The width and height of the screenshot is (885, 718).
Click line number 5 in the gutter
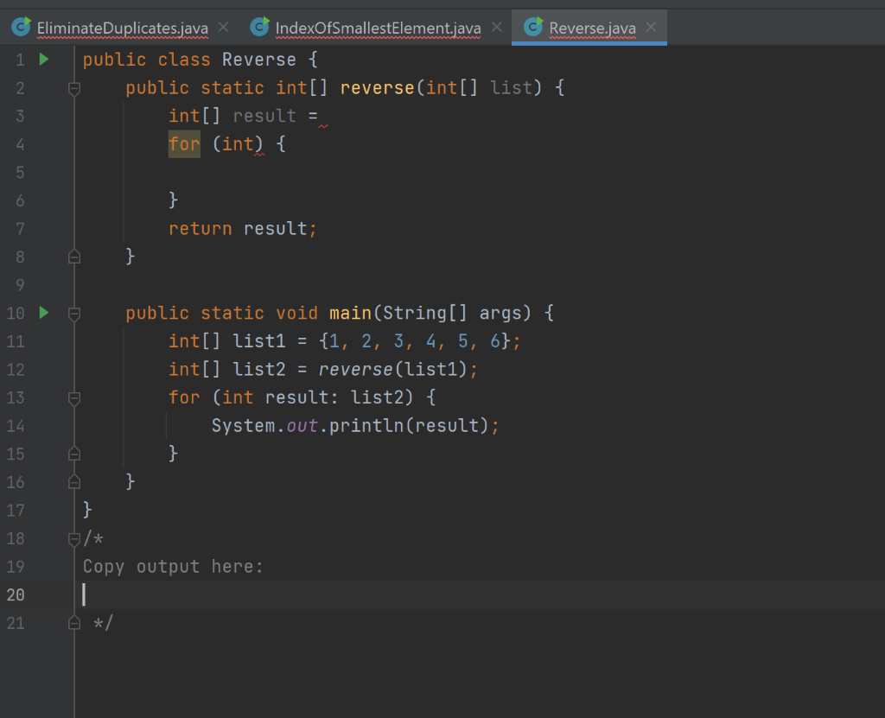tap(20, 172)
